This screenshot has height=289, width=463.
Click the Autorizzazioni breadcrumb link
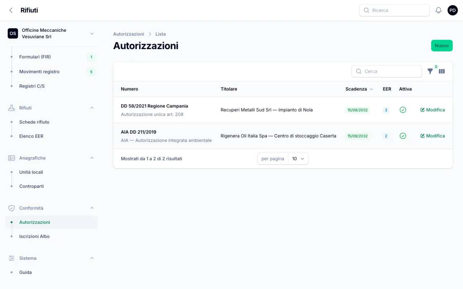[128, 34]
